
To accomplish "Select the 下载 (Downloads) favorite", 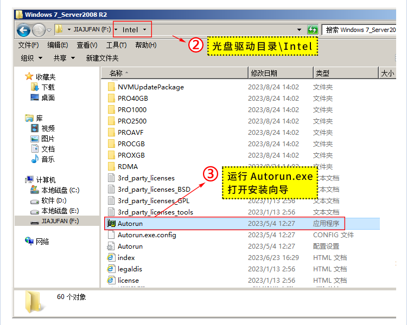I will tap(48, 87).
